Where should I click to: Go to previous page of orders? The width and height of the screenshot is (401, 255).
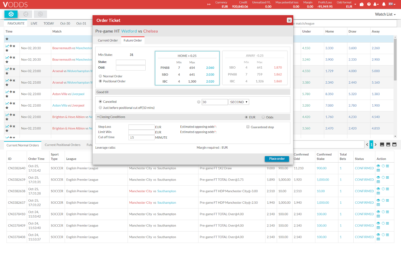tap(367, 145)
